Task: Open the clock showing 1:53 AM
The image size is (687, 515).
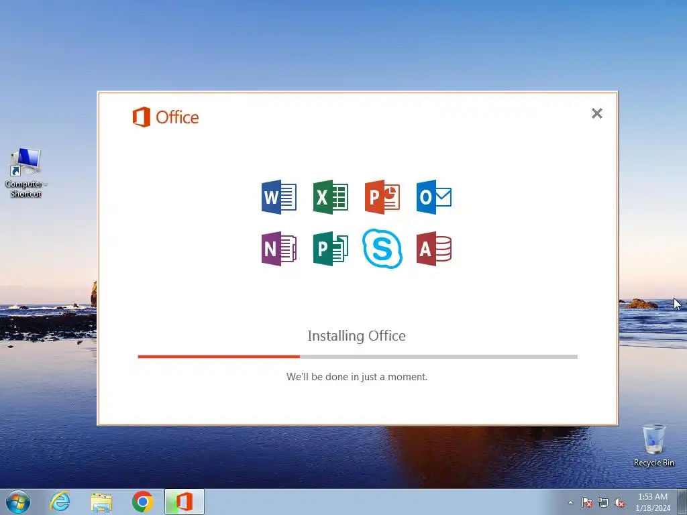Action: pos(652,502)
